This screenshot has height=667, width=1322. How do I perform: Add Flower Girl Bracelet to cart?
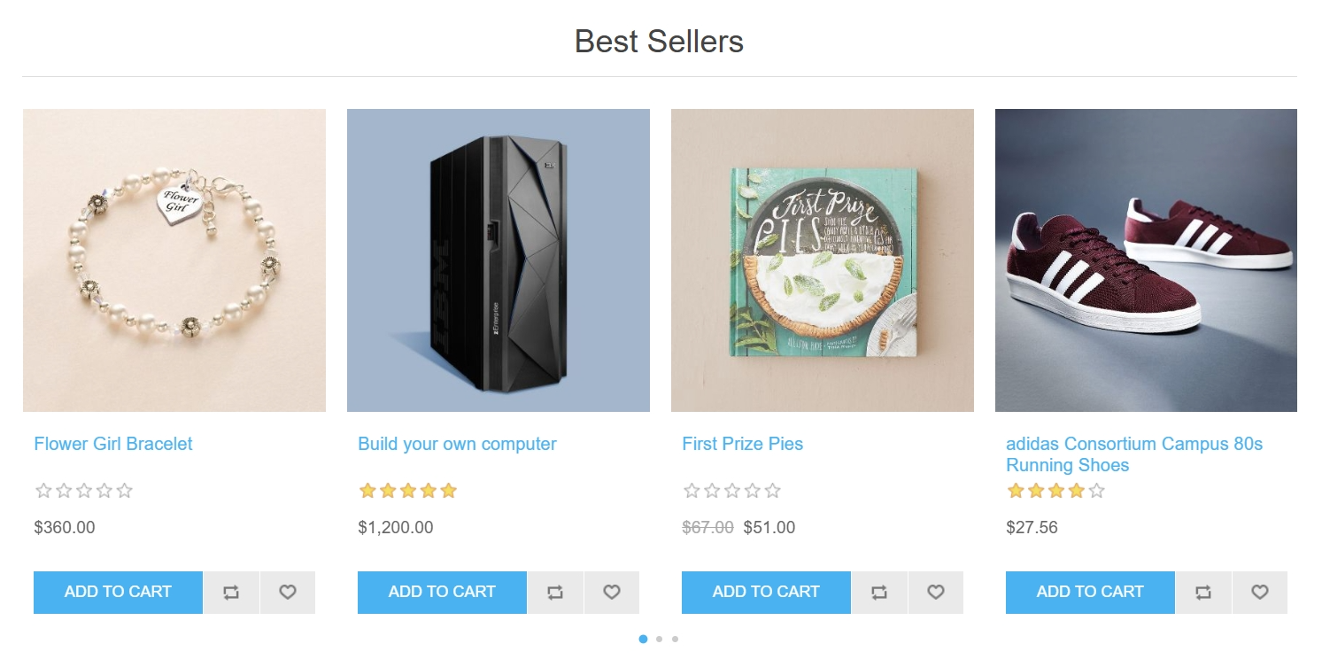click(118, 593)
